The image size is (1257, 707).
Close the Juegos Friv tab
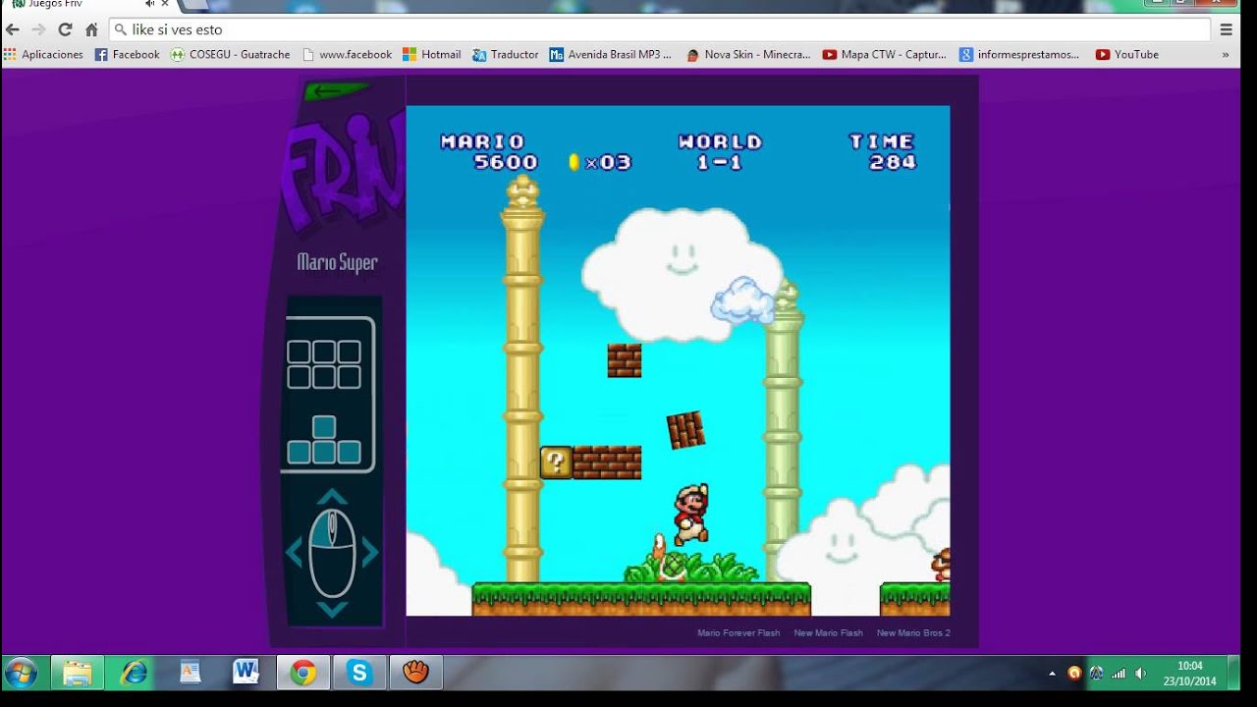coord(165,4)
